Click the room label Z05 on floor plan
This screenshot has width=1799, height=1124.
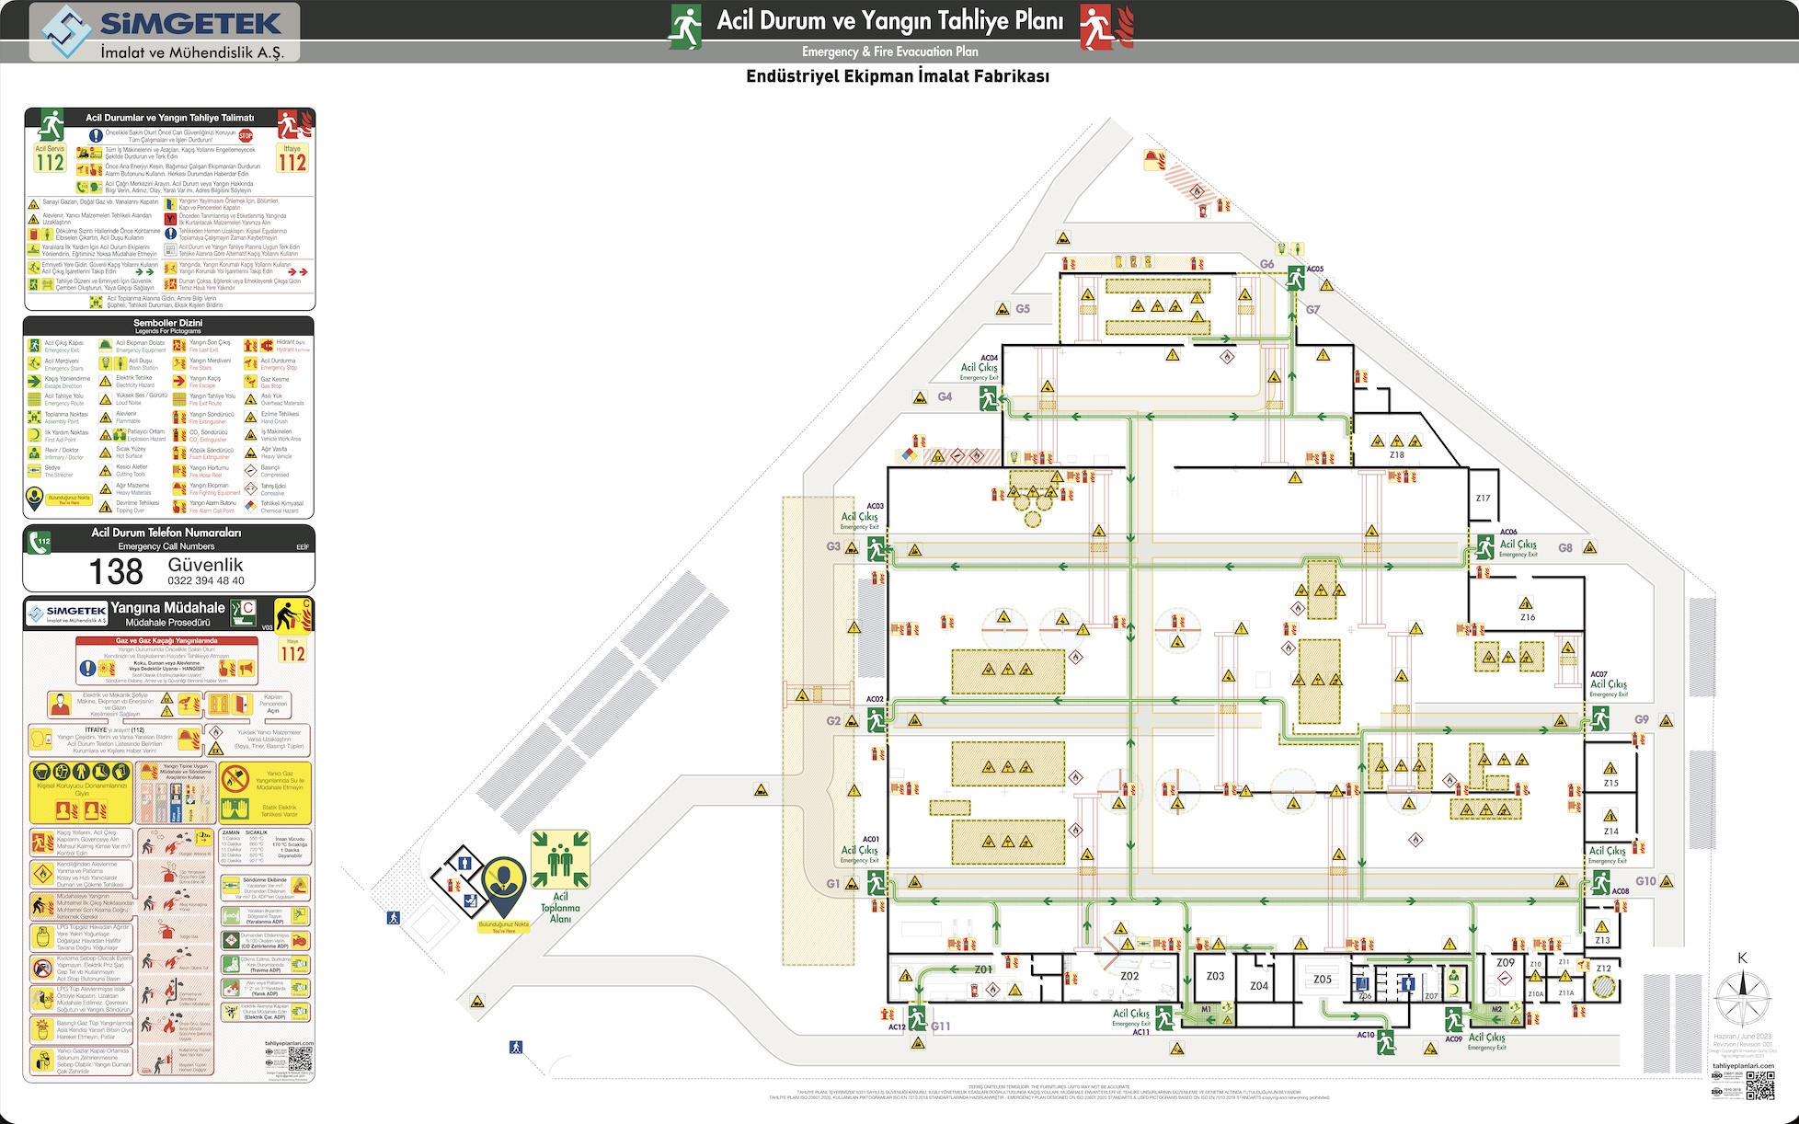1322,980
